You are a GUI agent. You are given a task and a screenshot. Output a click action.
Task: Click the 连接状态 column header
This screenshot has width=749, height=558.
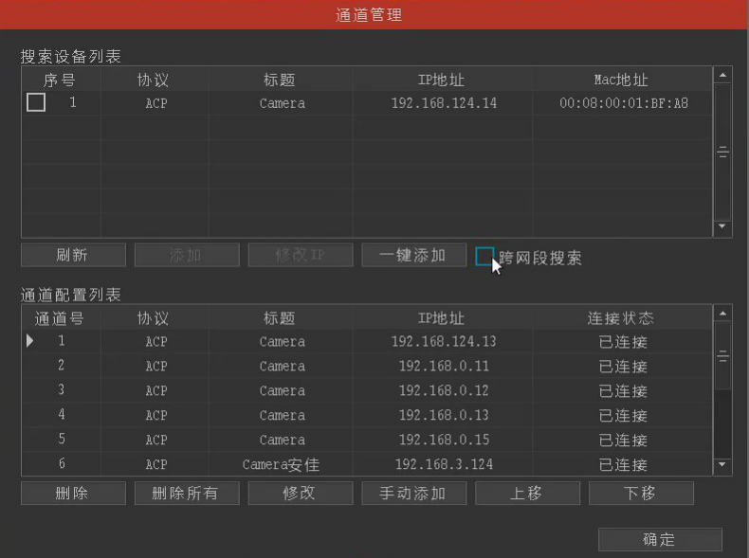[x=621, y=318]
